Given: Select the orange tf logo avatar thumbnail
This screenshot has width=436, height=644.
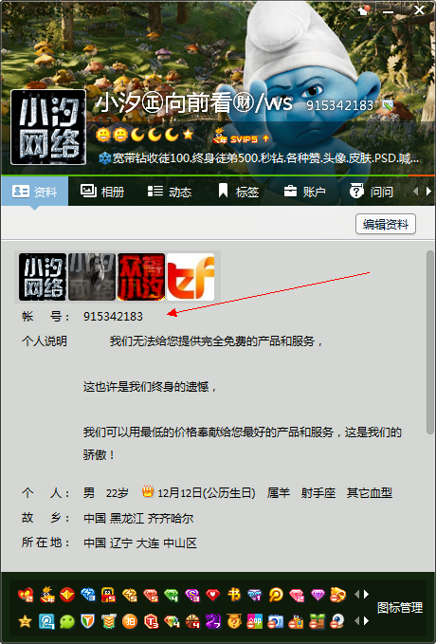Looking at the screenshot, I should (x=191, y=277).
